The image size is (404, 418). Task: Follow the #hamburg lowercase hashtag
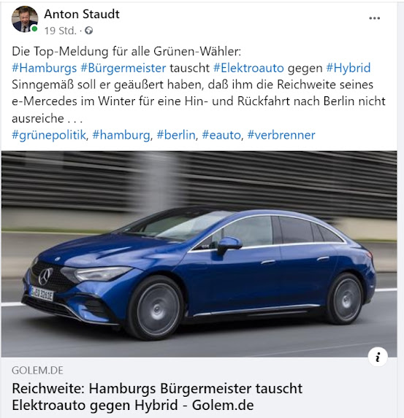[121, 135]
